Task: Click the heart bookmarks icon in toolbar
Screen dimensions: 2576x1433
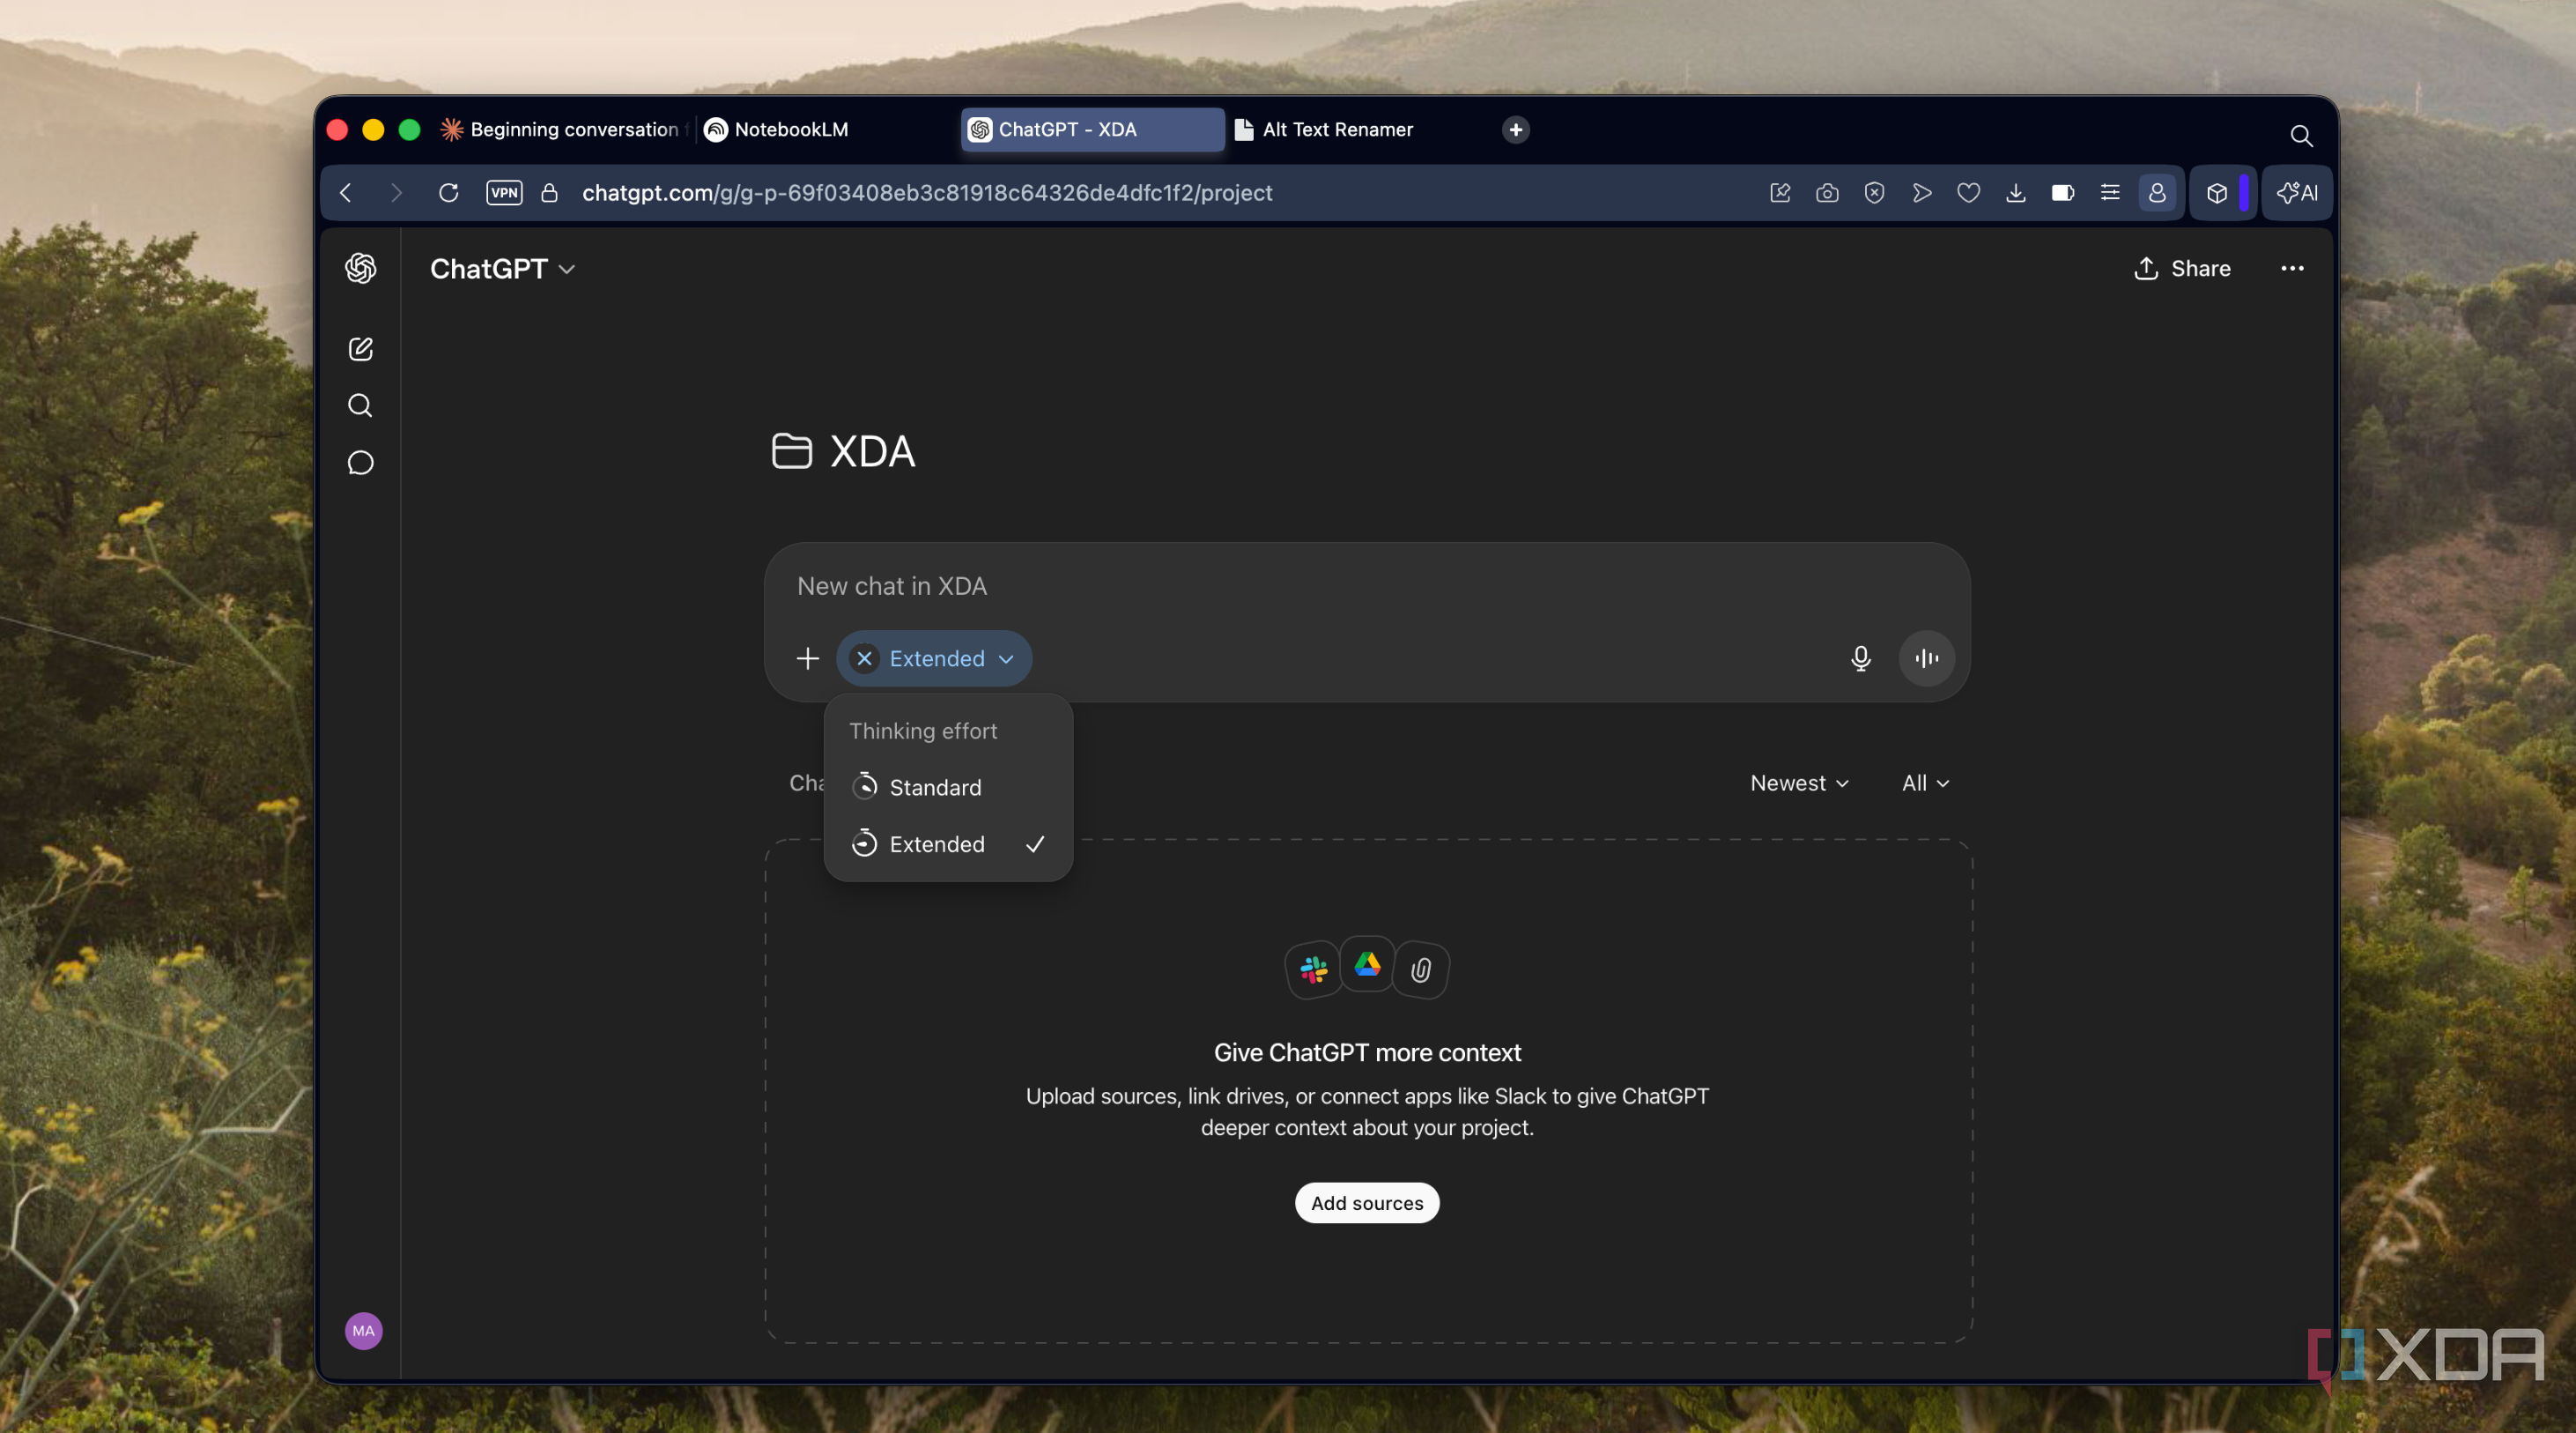Action: point(1968,193)
